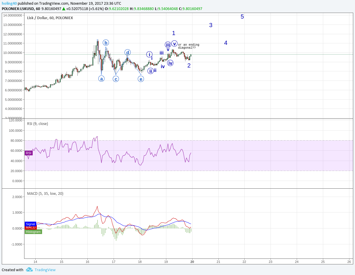Click the -1.0000 MACD axis label
Screen dimensions: 355x275
[x=17, y=244]
